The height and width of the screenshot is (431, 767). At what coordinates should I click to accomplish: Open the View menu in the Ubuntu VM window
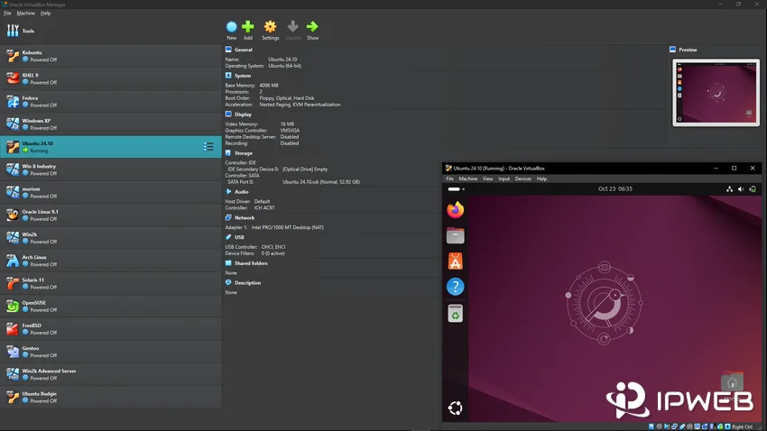click(487, 179)
